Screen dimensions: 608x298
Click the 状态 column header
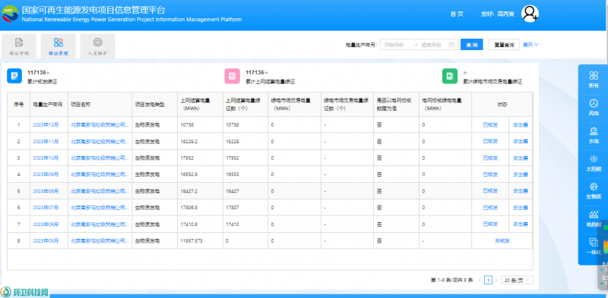[502, 105]
